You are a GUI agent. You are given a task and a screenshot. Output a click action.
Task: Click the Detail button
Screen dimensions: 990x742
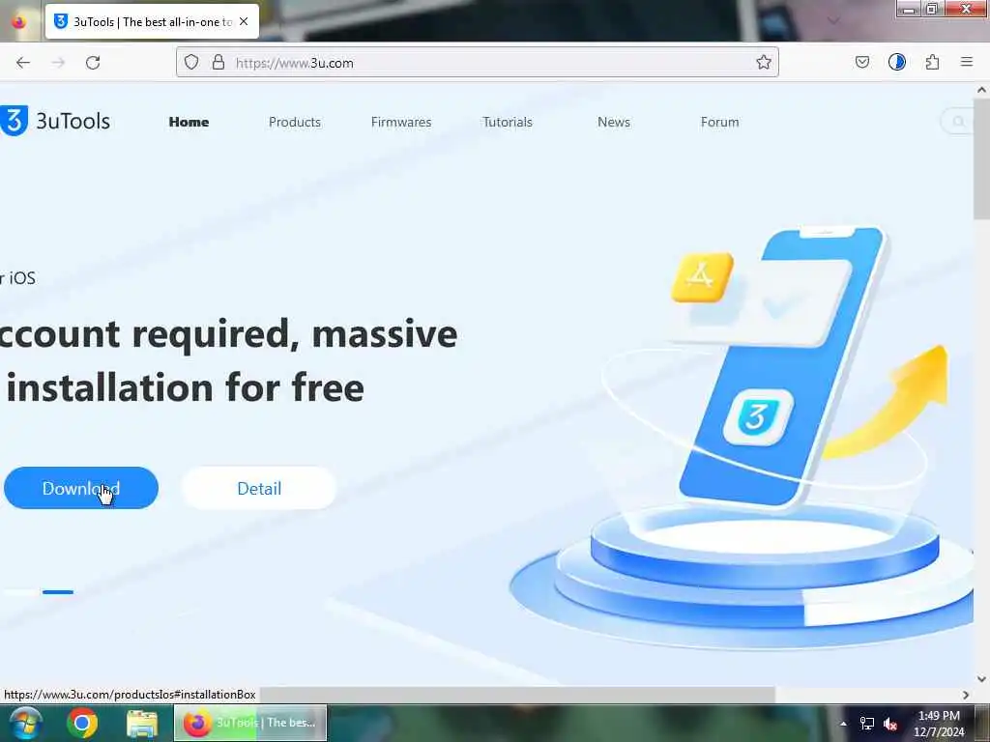coord(259,488)
